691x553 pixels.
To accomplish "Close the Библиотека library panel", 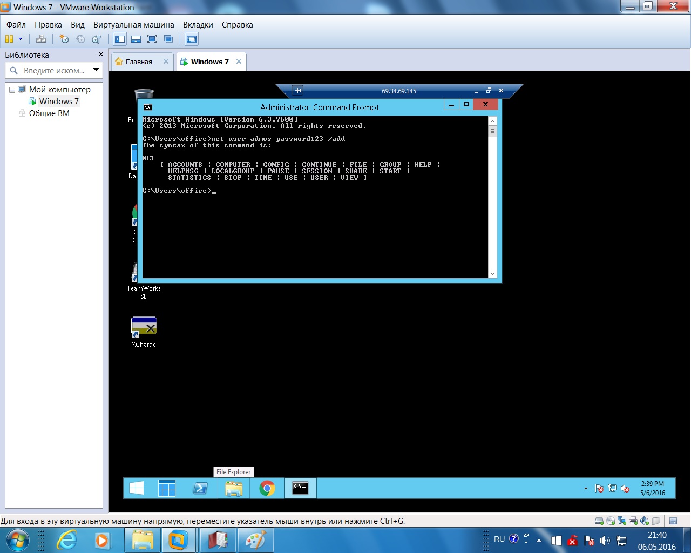I will pos(100,55).
